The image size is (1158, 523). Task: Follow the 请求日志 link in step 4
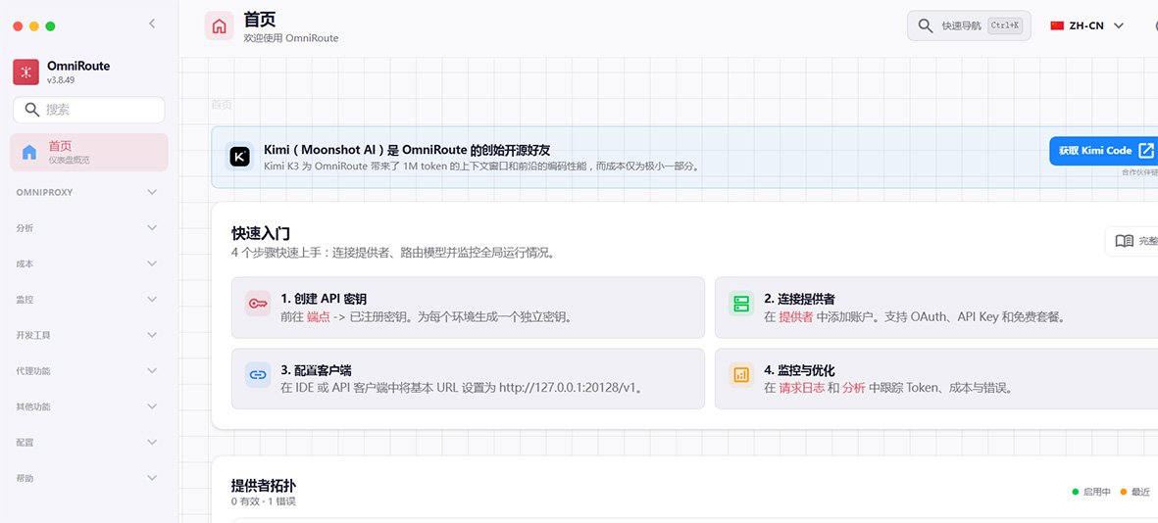pyautogui.click(x=801, y=388)
